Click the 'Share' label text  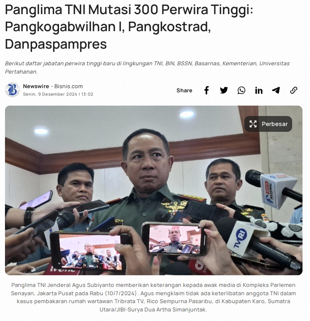pos(184,91)
